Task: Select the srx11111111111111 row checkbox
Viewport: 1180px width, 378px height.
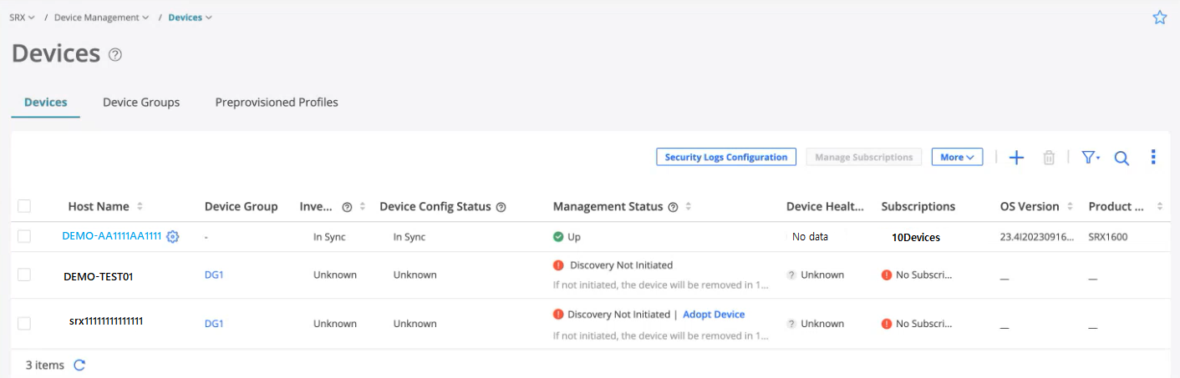Action: coord(24,323)
